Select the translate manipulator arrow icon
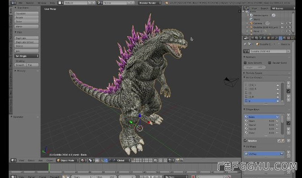The image size is (302, 178). tap(106, 160)
